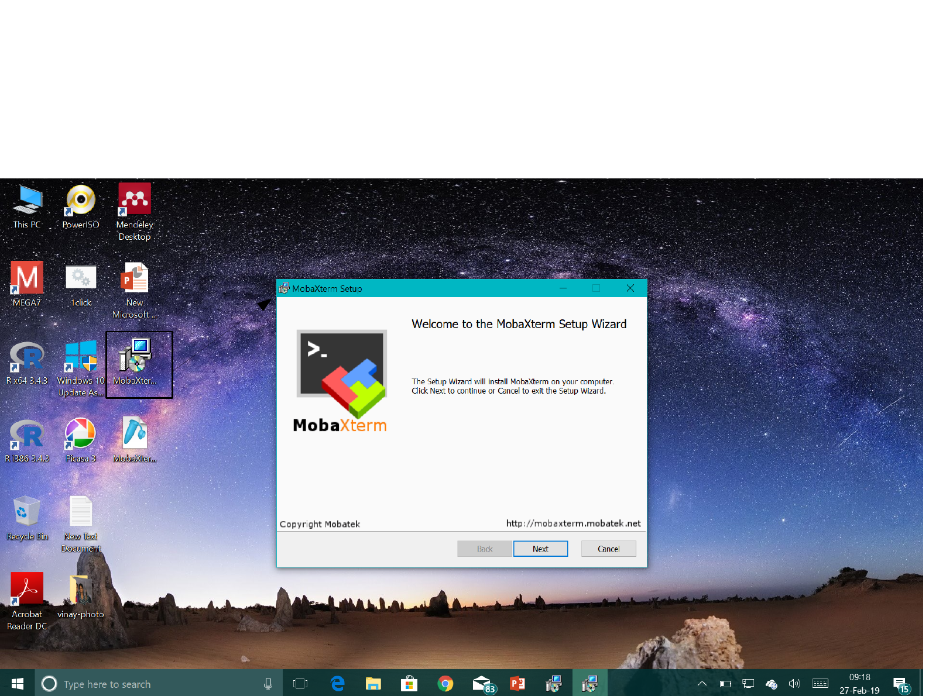Click the MobaXterm logo image in wizard

(340, 381)
